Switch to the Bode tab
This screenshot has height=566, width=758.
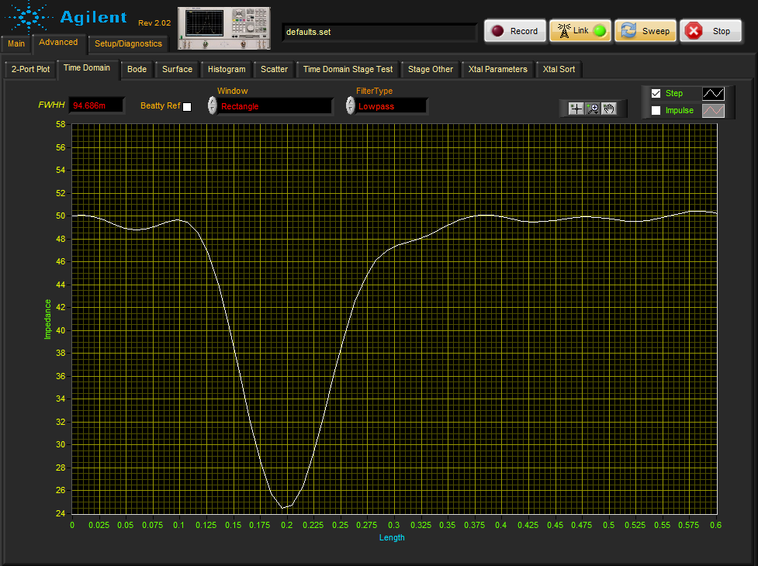click(x=137, y=69)
